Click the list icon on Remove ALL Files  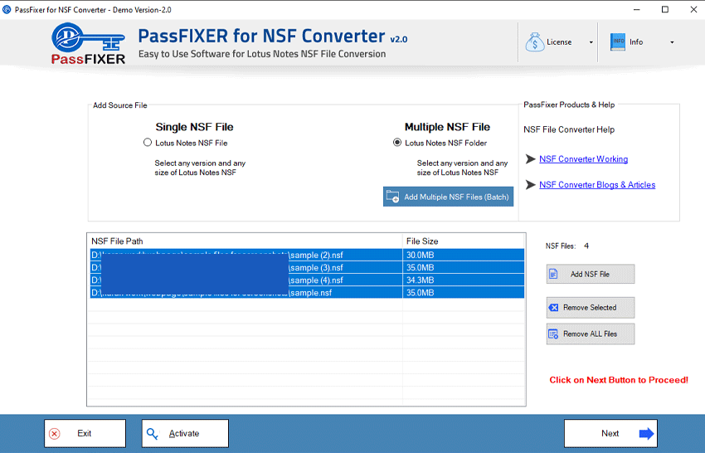tap(553, 334)
